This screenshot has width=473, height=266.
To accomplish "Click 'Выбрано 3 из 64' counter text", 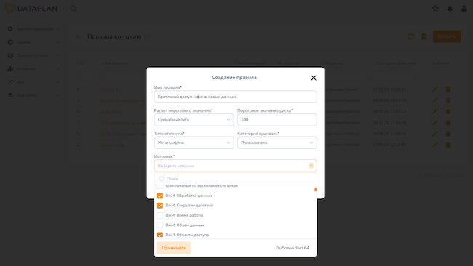I will (293, 248).
